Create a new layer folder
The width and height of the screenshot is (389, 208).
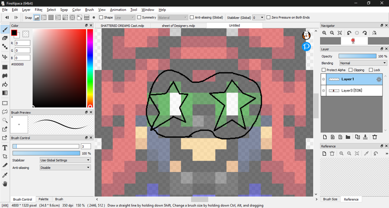point(348,137)
